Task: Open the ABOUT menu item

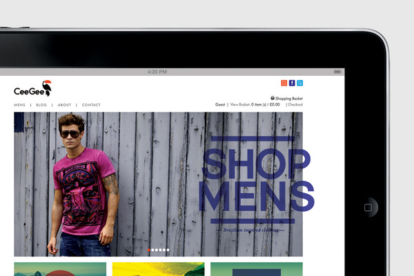Action: (x=64, y=105)
